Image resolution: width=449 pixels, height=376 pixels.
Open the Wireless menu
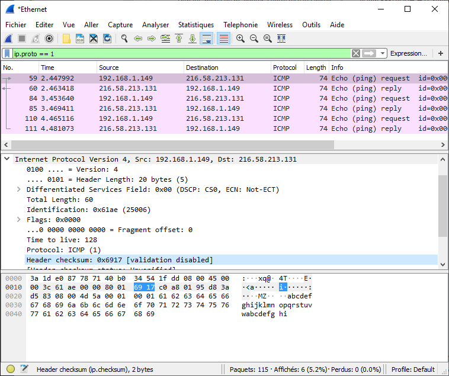pyautogui.click(x=280, y=25)
